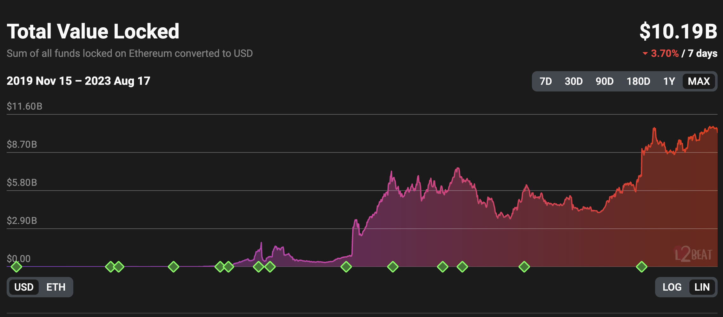Open milestone diamond below steep rise to $2.90B
This screenshot has height=317, width=723.
[346, 267]
